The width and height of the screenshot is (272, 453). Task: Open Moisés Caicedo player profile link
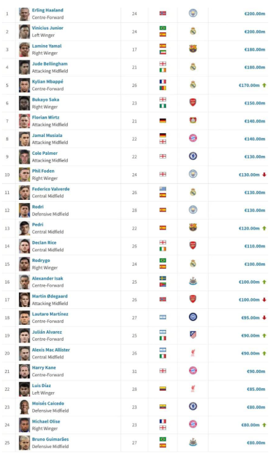[x=48, y=403]
